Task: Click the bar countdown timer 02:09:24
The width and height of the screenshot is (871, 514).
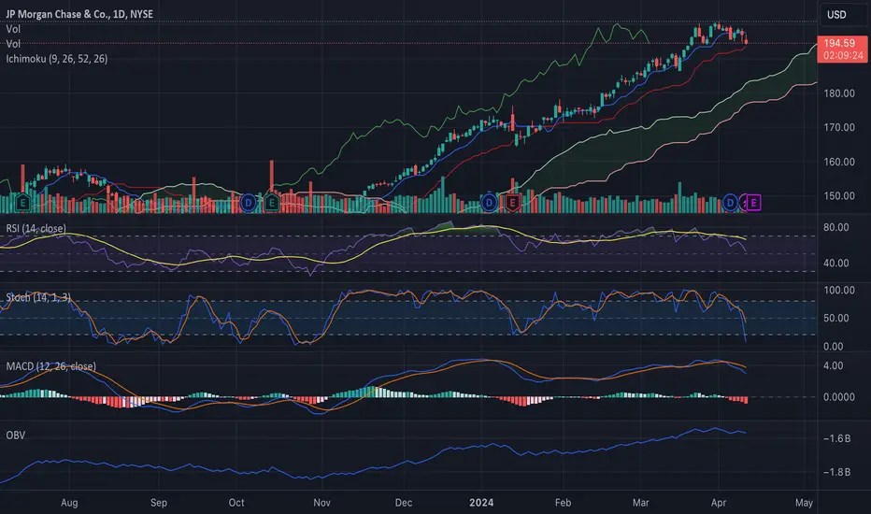Action: tap(843, 55)
